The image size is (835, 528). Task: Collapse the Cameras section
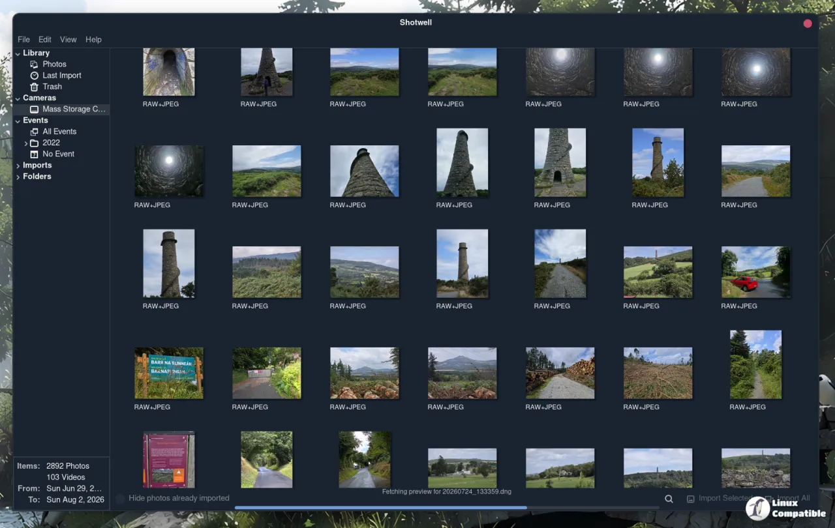tap(18, 98)
